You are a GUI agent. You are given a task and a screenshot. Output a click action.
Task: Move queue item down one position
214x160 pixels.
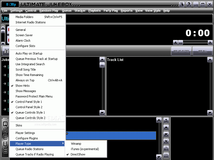coord(166,134)
